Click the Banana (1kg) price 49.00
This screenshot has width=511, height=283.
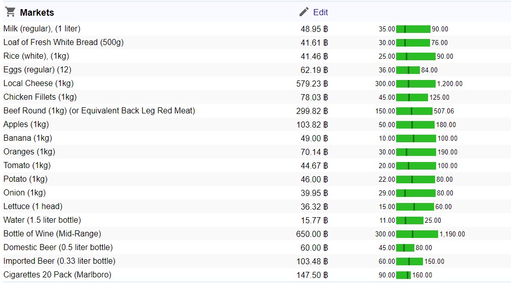click(x=312, y=138)
